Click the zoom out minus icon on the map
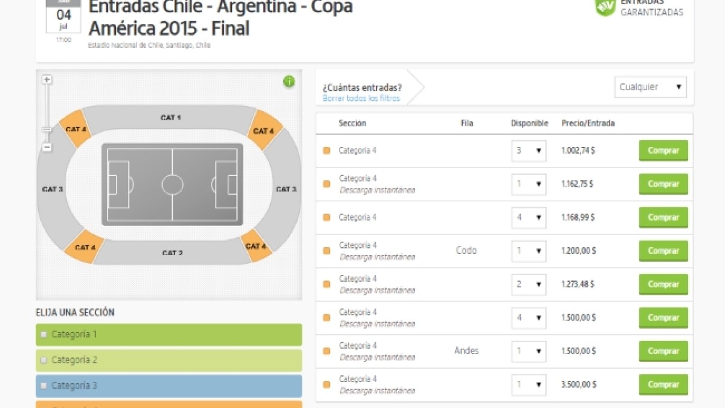 47,147
